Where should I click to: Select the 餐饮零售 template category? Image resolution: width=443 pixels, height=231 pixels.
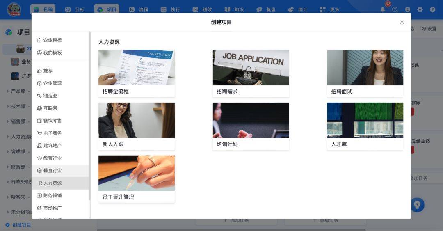(x=60, y=121)
